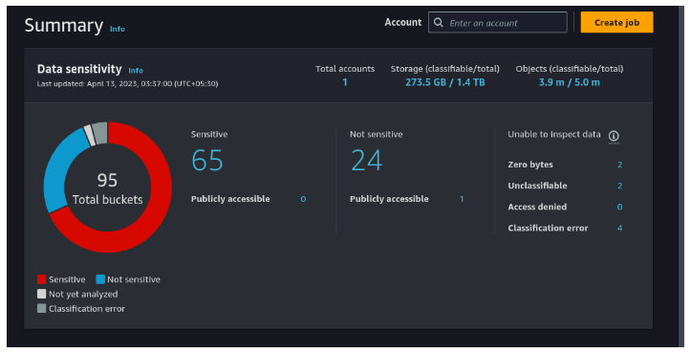Open the 24 Not sensitive buckets count
This screenshot has width=691, height=353.
pos(367,160)
